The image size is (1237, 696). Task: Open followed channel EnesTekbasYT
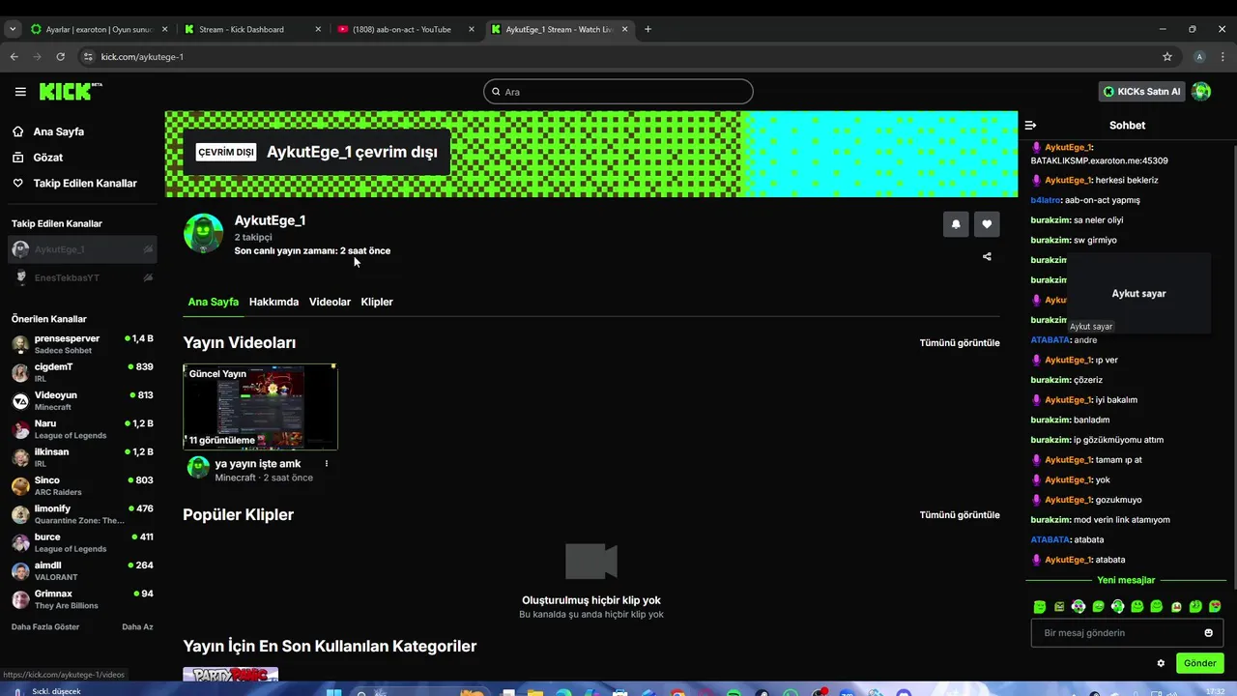click(x=82, y=277)
